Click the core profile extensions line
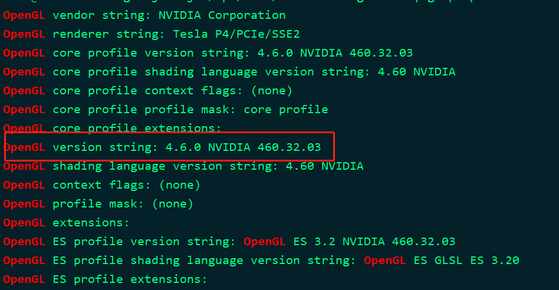 click(x=112, y=128)
